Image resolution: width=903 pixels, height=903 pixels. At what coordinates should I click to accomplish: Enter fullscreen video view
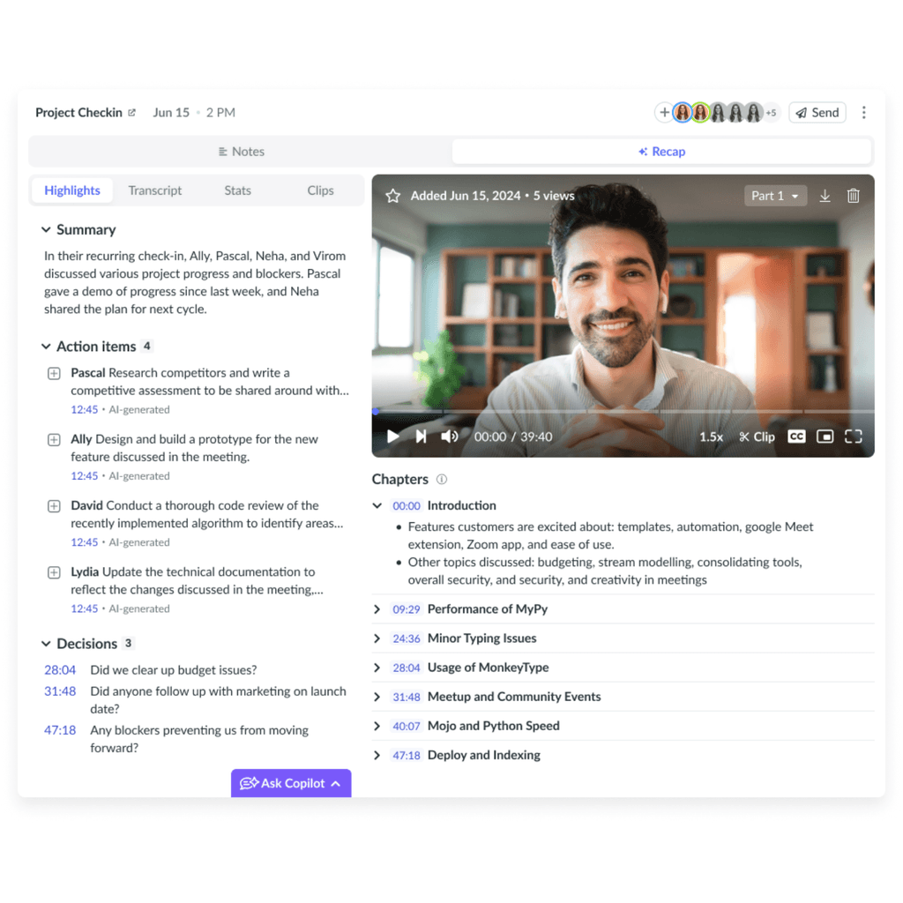click(853, 436)
